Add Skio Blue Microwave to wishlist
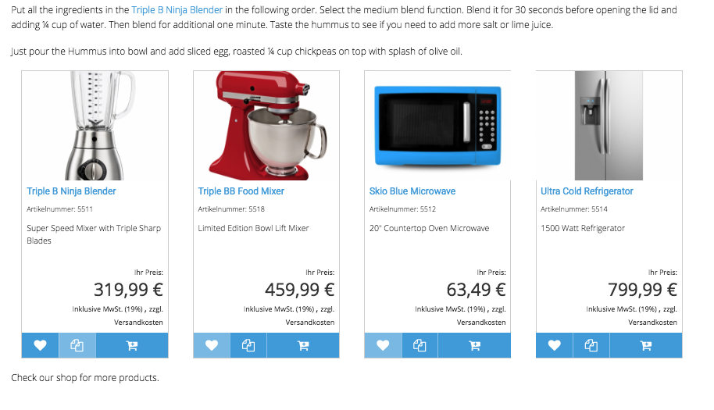The width and height of the screenshot is (714, 410). pos(383,345)
